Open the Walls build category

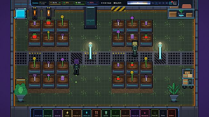[x=163, y=113]
